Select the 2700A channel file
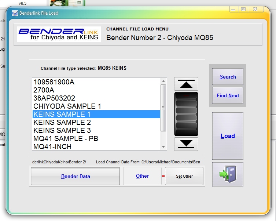Screen dimensions: 276x221 tap(44, 90)
